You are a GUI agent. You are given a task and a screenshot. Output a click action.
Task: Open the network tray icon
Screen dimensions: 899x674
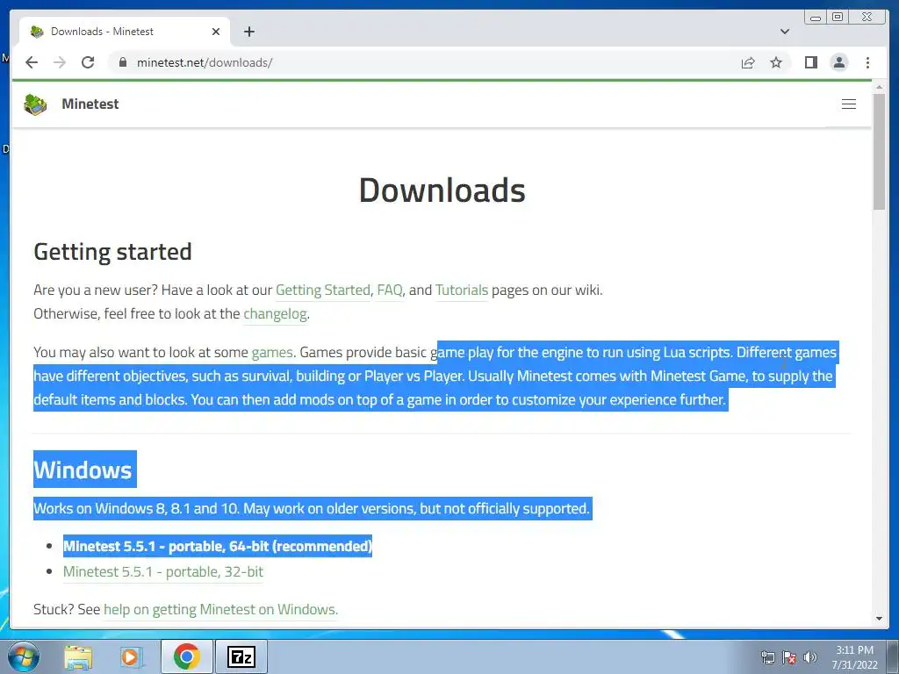[x=767, y=657]
